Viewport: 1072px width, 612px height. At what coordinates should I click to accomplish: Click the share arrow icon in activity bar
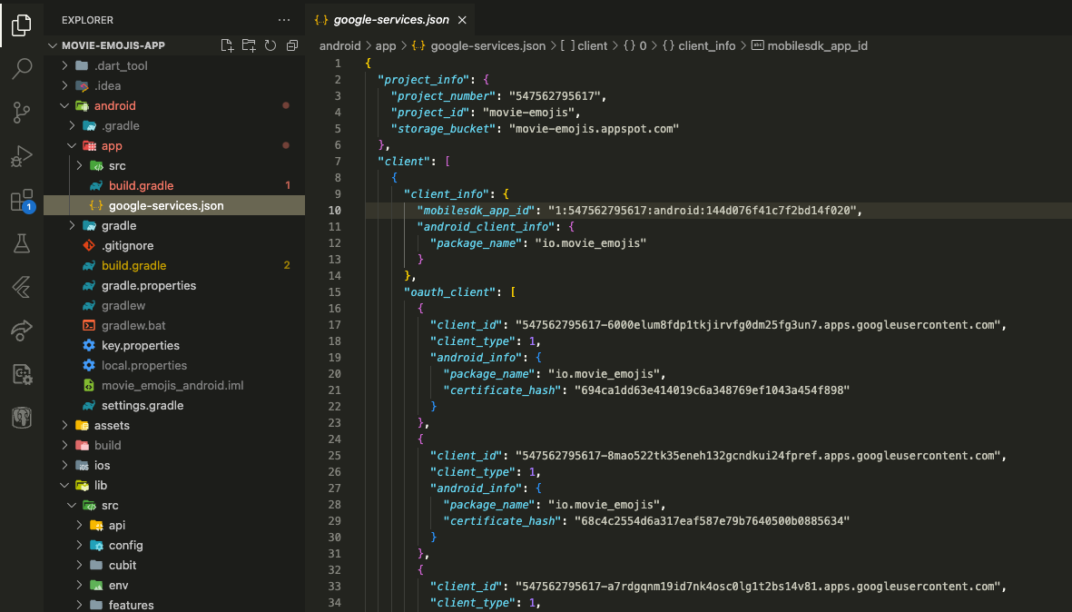[21, 331]
